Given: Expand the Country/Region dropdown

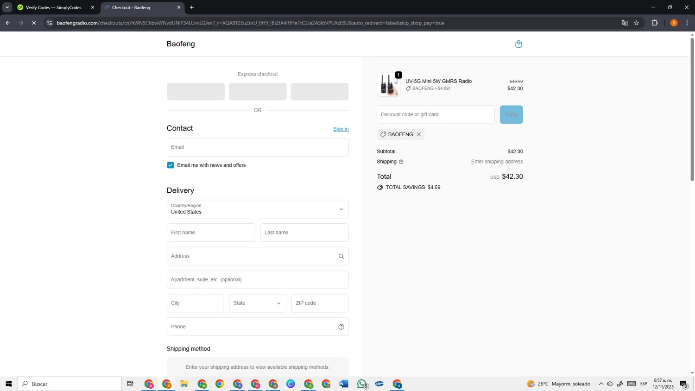Looking at the screenshot, I should (x=258, y=209).
